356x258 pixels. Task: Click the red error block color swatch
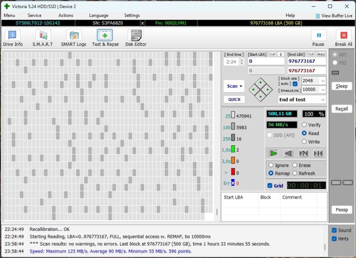(233, 172)
